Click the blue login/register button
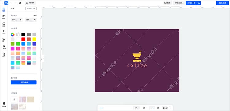230x111 pixels. coord(222,3)
